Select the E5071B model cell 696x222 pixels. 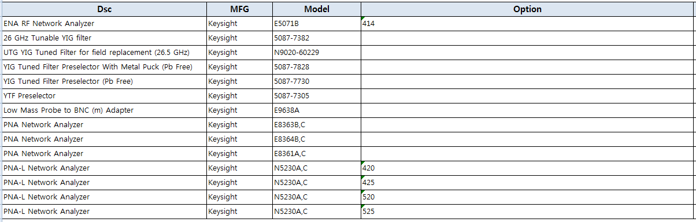317,24
